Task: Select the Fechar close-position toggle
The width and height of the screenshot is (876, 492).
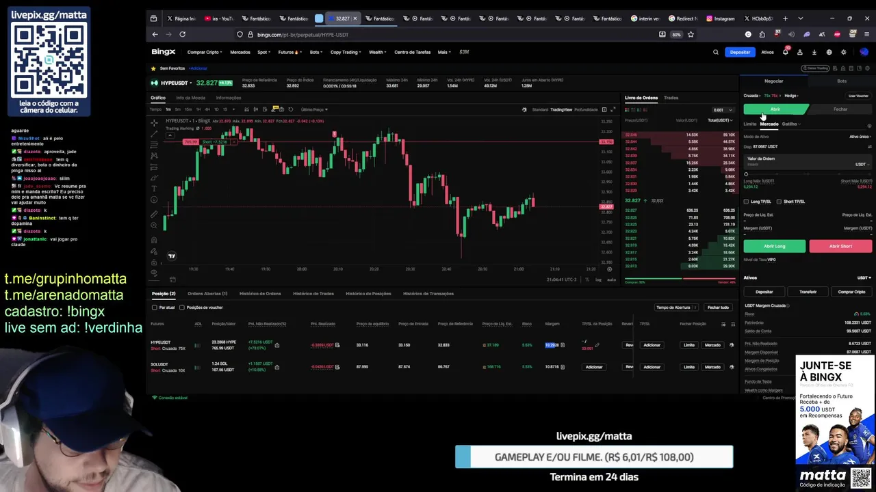Action: [840, 109]
